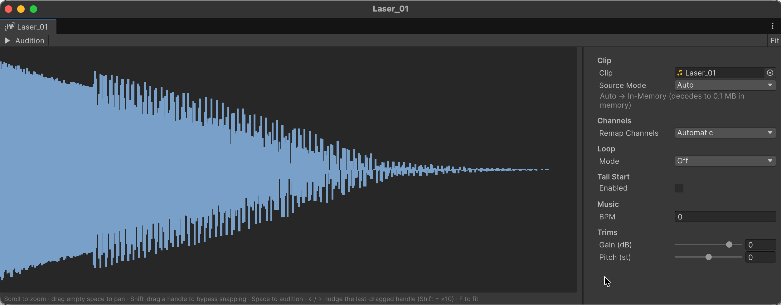Viewport: 781px width, 305px height.
Task: Click the Pitch (st) slider handle
Action: [708, 257]
